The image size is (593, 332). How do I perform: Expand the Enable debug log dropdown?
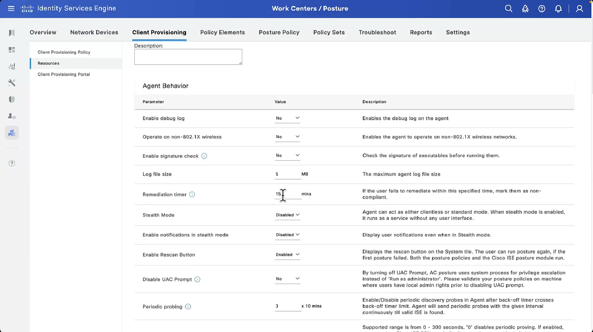tap(287, 118)
